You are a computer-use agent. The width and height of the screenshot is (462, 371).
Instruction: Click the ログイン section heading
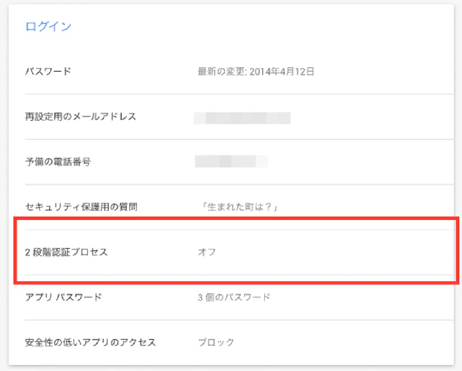click(x=48, y=27)
